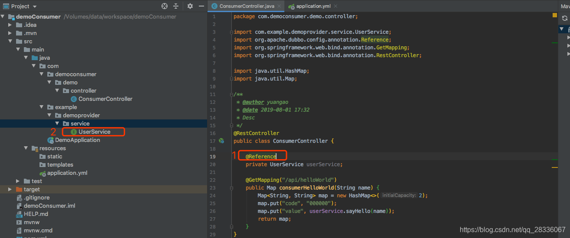The height and width of the screenshot is (238, 570).
Task: Click the ConsumerController class icon in tree
Action: point(74,99)
